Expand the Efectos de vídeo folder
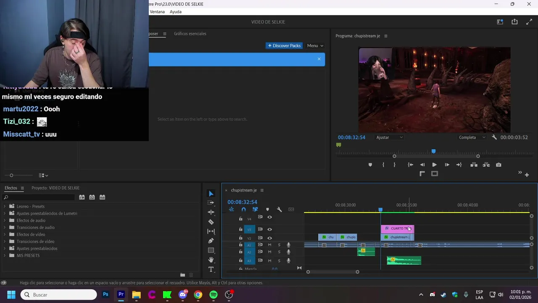538x303 pixels. click(5, 234)
